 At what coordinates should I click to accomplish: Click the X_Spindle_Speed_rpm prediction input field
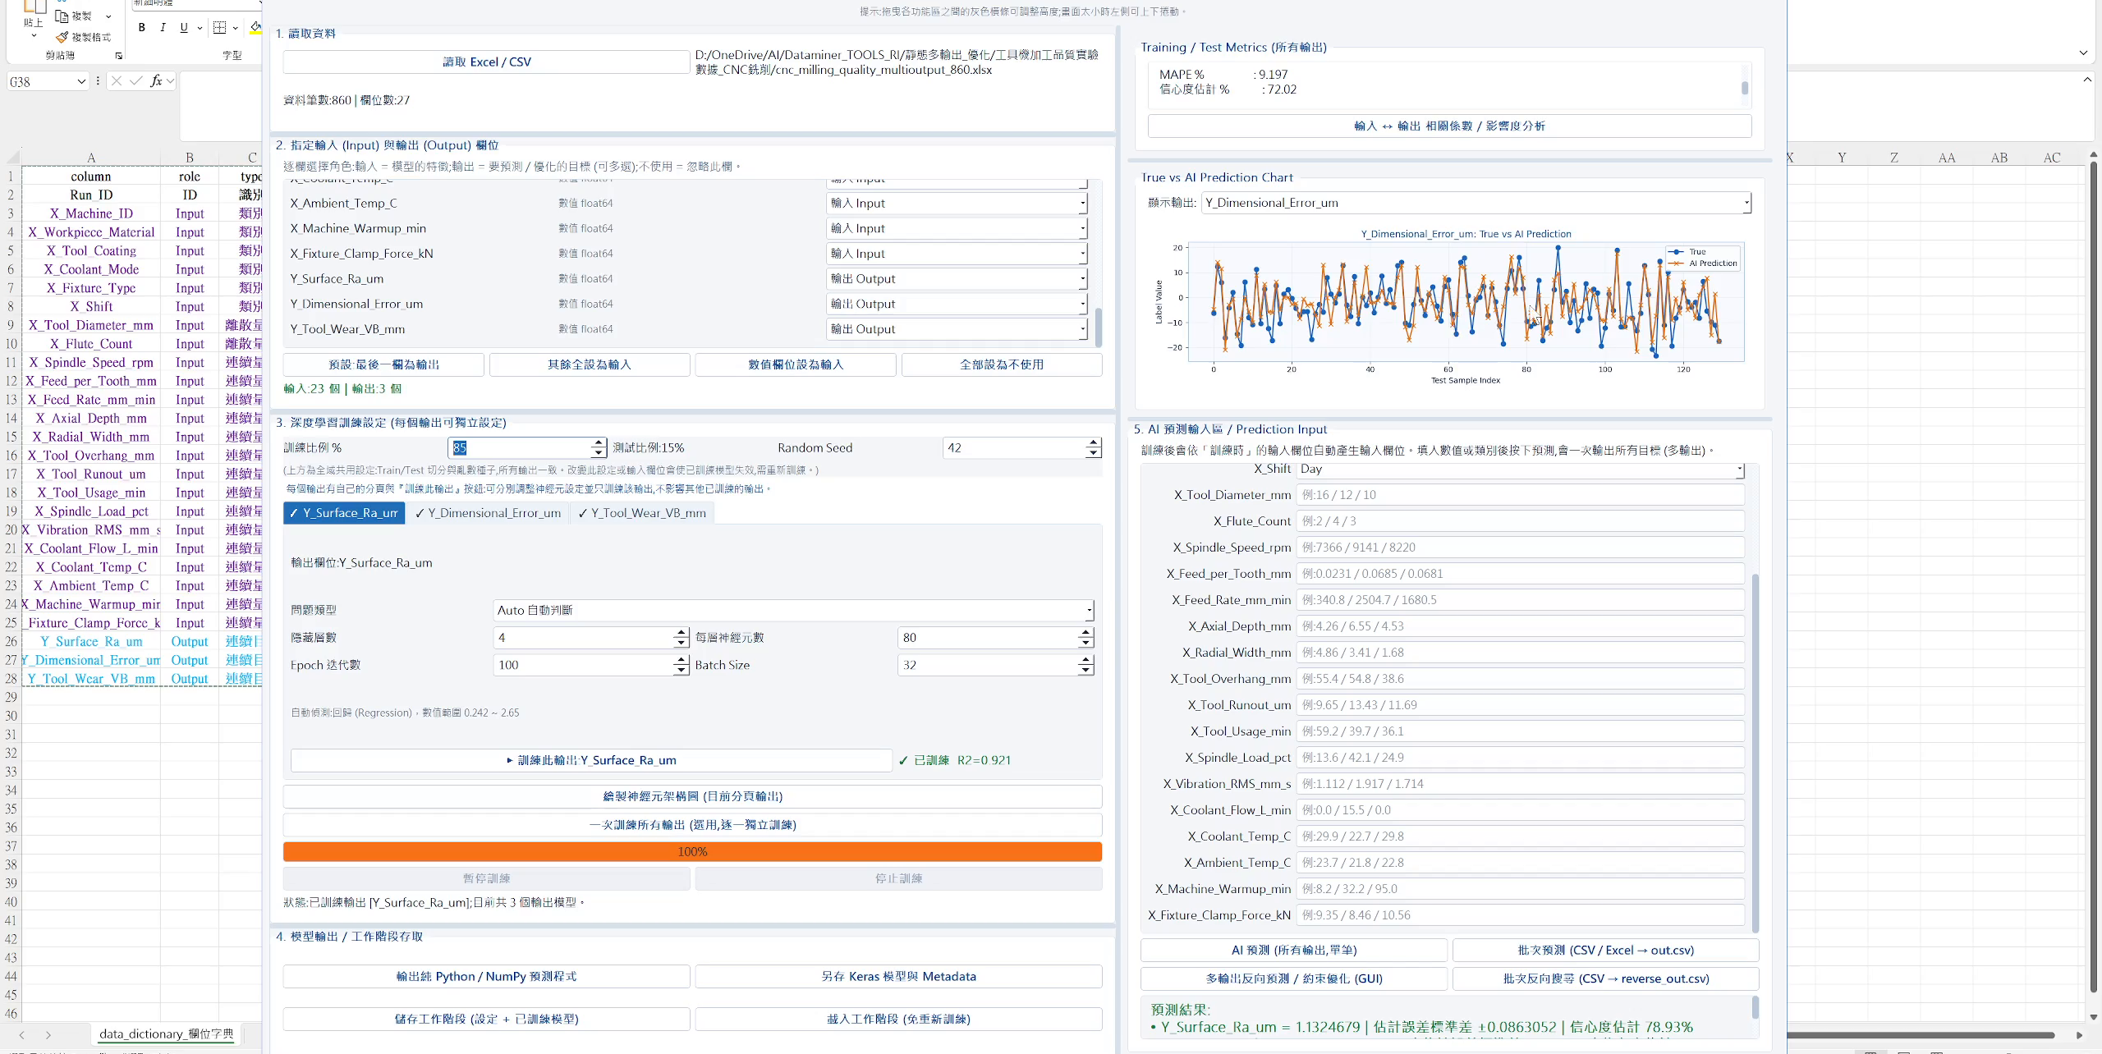[1521, 548]
